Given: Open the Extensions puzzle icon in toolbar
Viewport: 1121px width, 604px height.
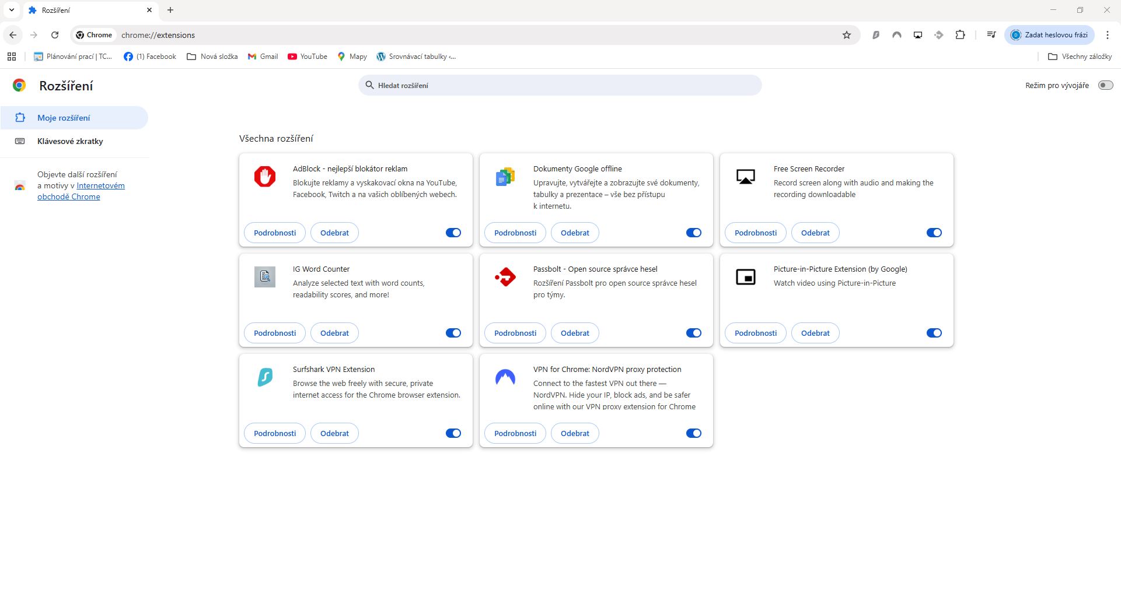Looking at the screenshot, I should [x=960, y=35].
